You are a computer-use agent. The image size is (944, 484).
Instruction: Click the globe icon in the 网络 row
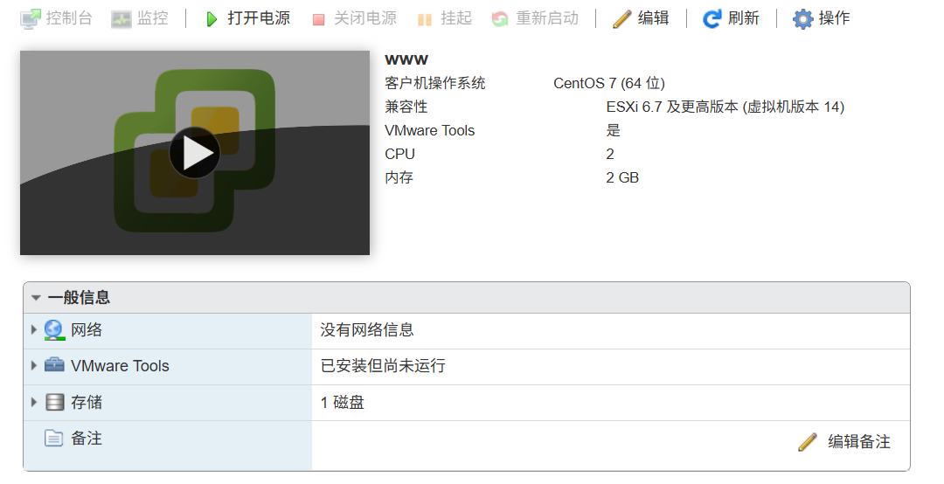tap(54, 330)
